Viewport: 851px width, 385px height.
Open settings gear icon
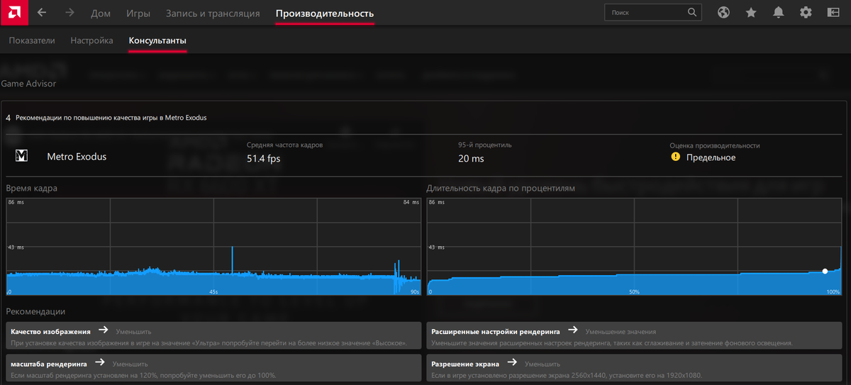tap(806, 13)
